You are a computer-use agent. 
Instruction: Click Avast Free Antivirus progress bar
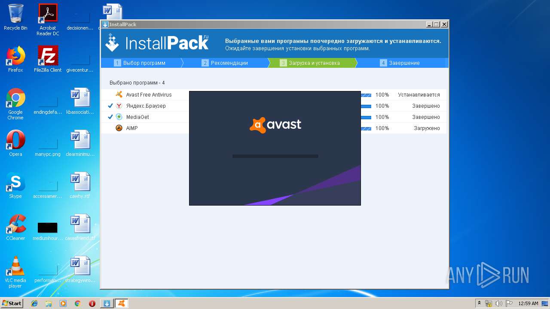coord(366,95)
